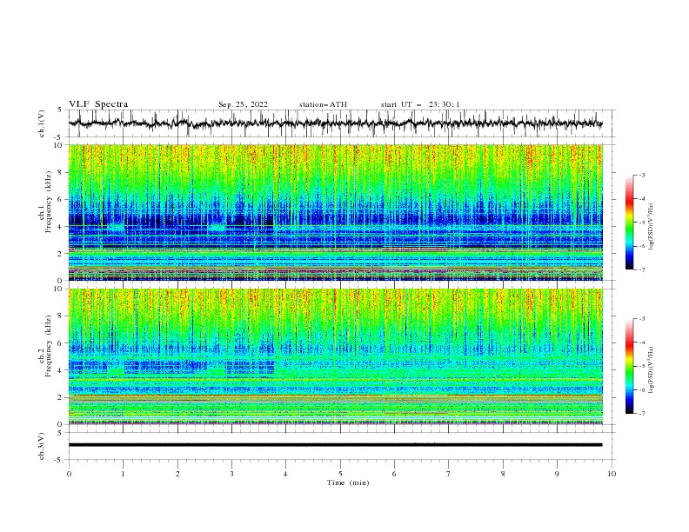Viewport: 689px width, 532px height.
Task: Click the log(PSD) label beside ch.2 colorbar
Action: [x=651, y=370]
